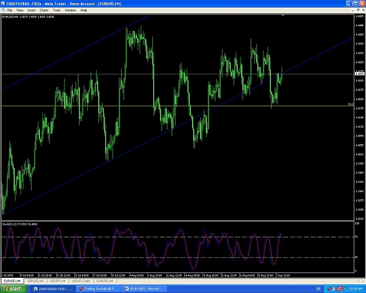Viewport: 366px width, 293px height.
Task: Click the EN language indicator
Action: coord(319,289)
